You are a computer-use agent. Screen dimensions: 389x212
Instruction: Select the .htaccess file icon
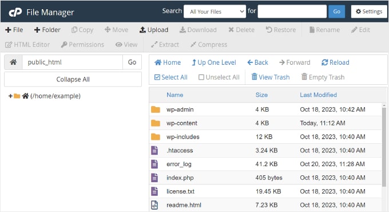[154, 150]
